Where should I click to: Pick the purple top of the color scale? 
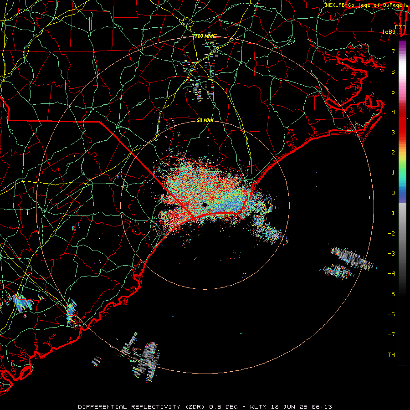(x=402, y=44)
